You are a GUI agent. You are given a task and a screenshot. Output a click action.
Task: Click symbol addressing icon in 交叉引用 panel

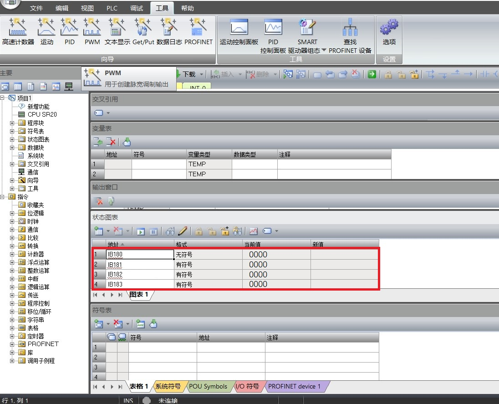[x=99, y=113]
